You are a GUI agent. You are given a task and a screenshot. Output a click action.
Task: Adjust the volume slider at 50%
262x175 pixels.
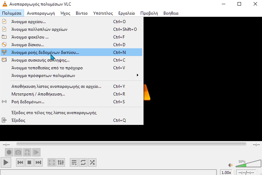(x=248, y=163)
